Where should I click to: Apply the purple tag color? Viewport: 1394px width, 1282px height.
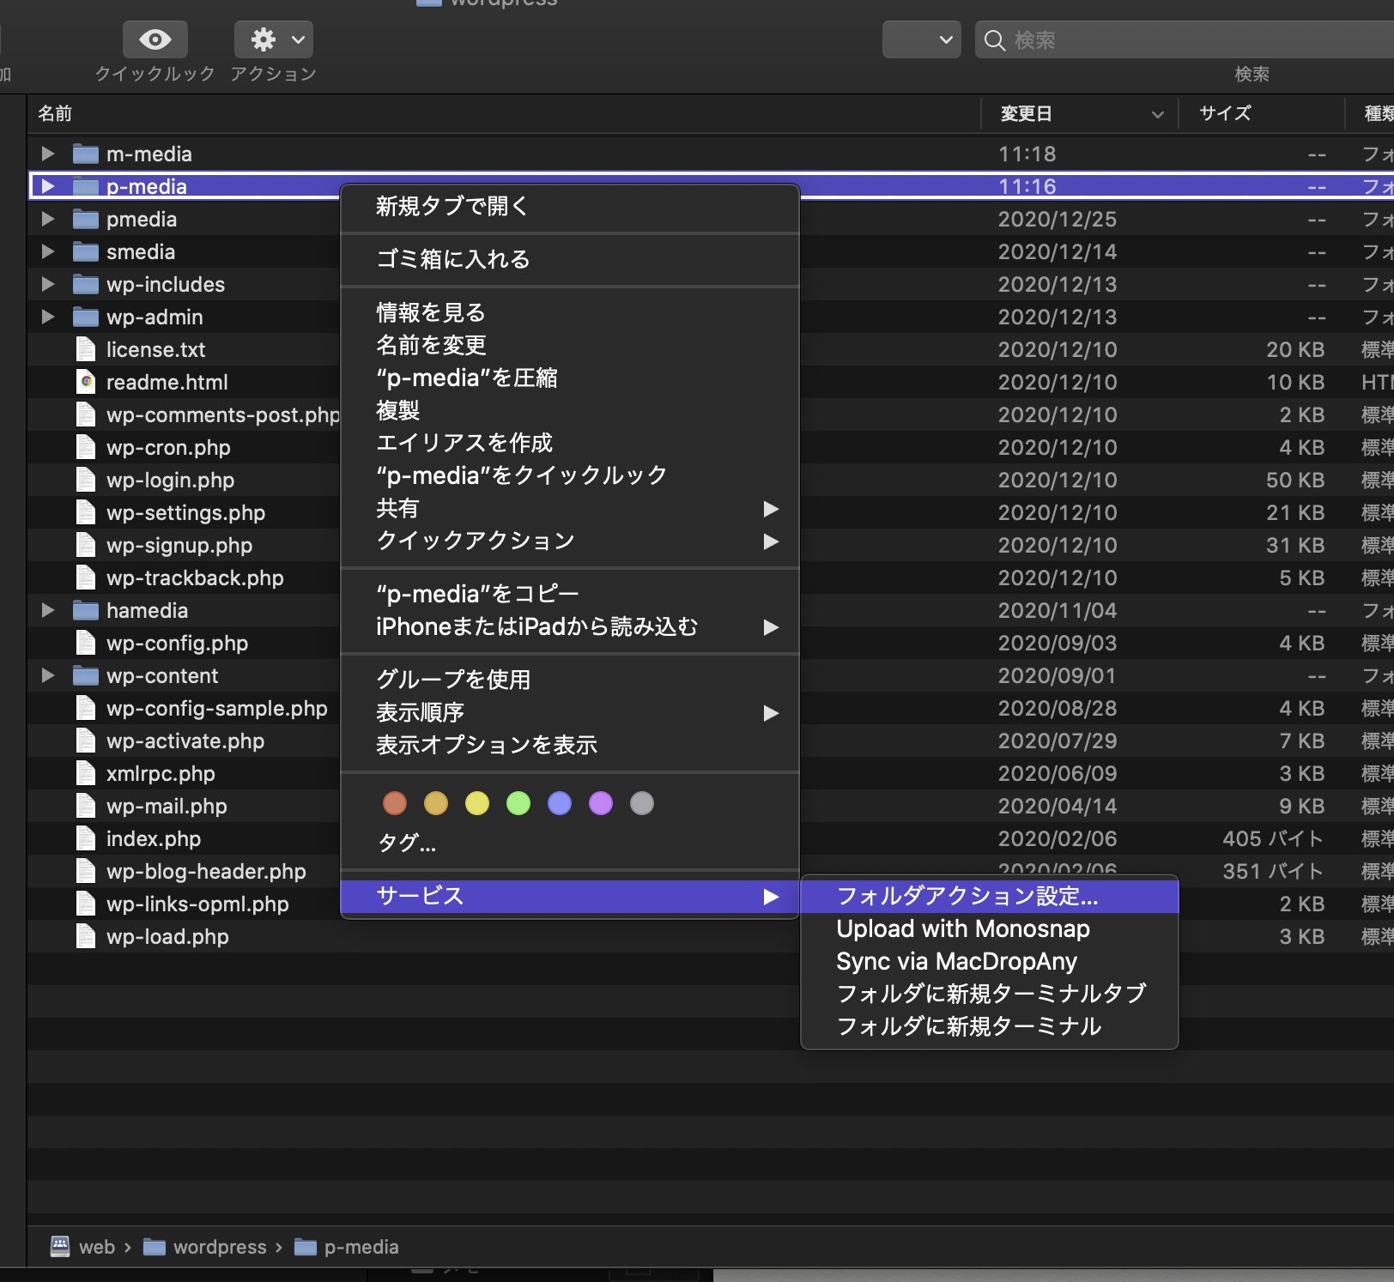point(601,803)
